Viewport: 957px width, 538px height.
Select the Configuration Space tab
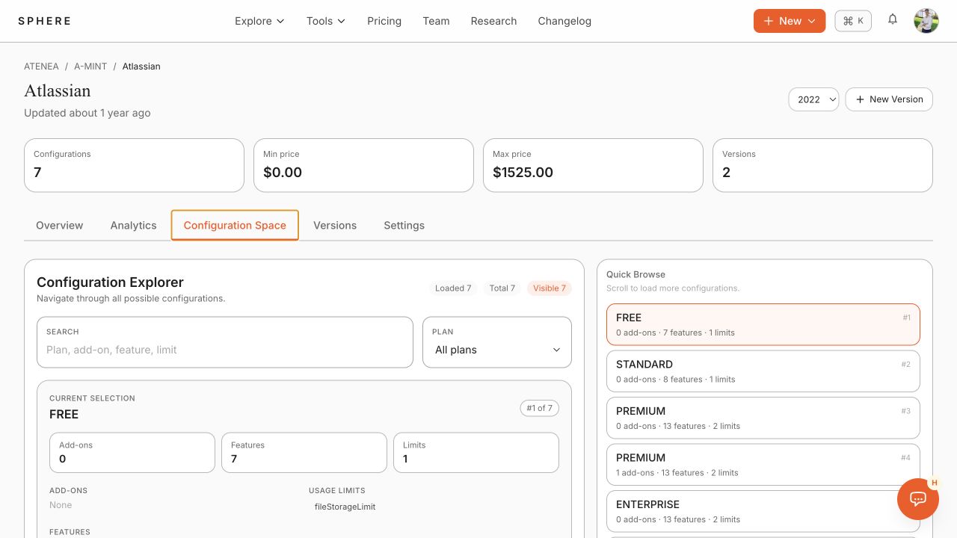[x=235, y=225]
